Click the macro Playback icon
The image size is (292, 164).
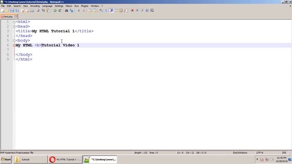[142, 10]
